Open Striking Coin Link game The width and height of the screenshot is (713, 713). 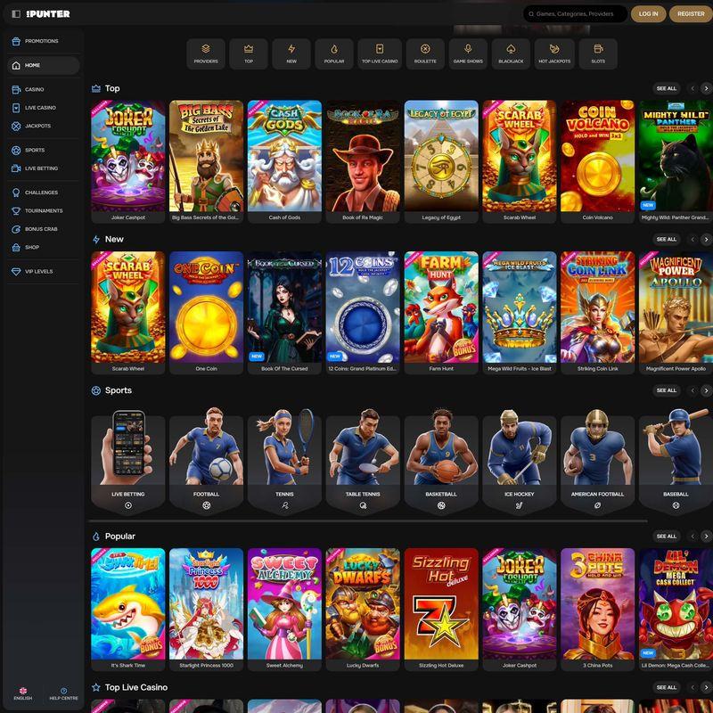[597, 313]
